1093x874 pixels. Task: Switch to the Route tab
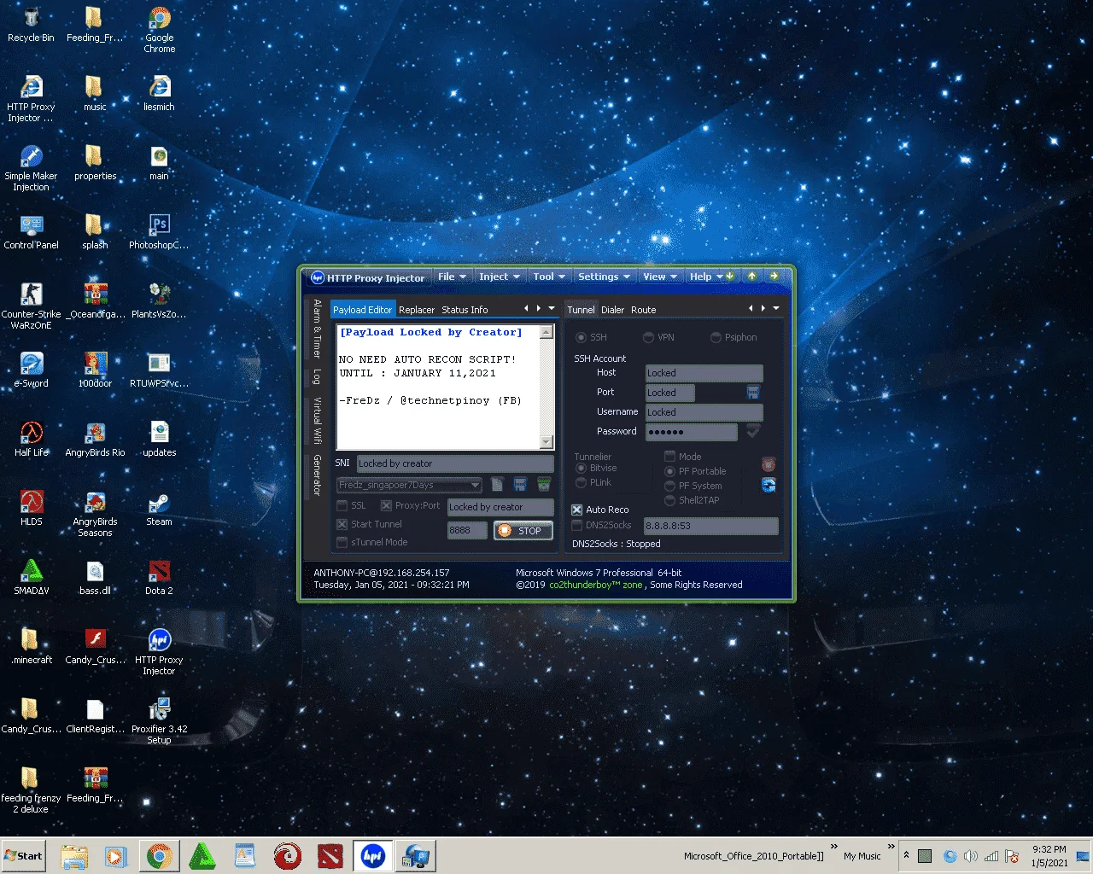[x=643, y=310]
